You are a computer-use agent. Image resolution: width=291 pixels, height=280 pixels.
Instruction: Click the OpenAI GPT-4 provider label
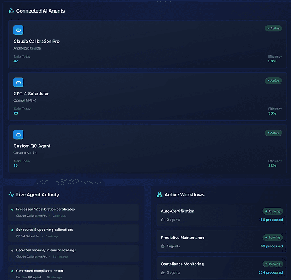pos(25,100)
